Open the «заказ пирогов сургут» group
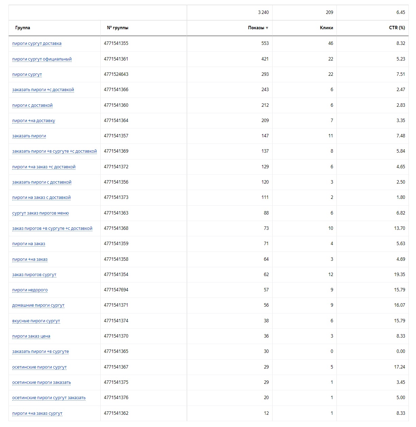Viewport: 416px width, 427px height. point(34,275)
